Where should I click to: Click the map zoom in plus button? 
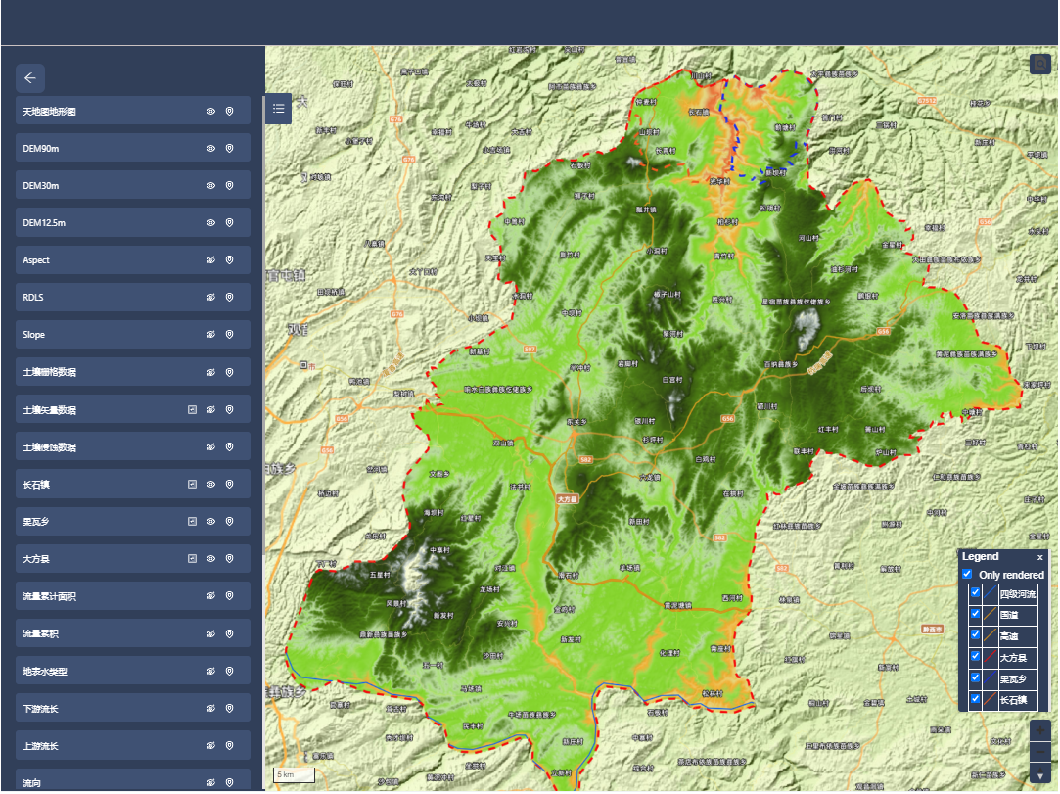tap(1040, 732)
